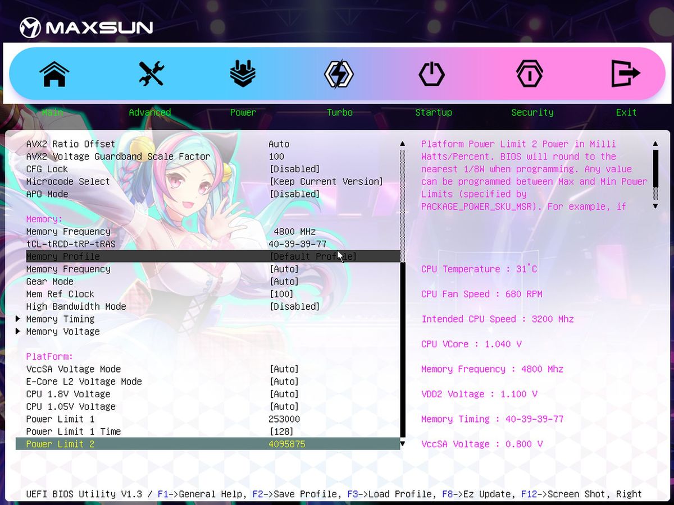674x505 pixels.
Task: Click the settings list scroll-up arrow
Action: [402, 144]
